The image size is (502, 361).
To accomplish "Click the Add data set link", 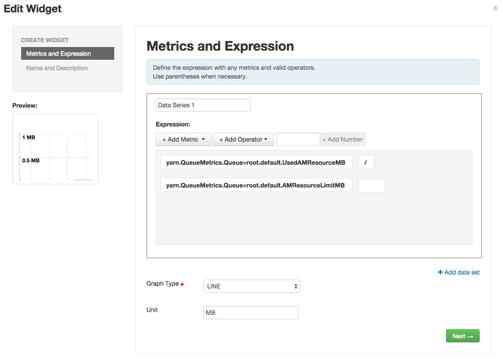I will click(462, 273).
